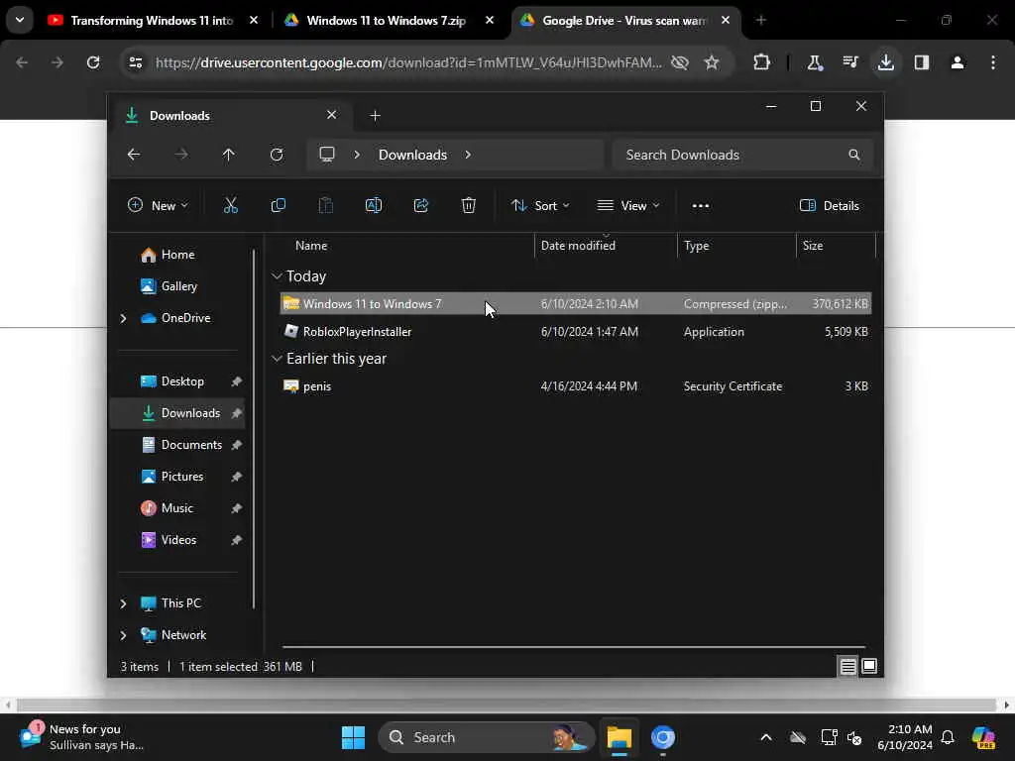Click the taskbar Search box
The width and height of the screenshot is (1015, 761).
coord(486,737)
